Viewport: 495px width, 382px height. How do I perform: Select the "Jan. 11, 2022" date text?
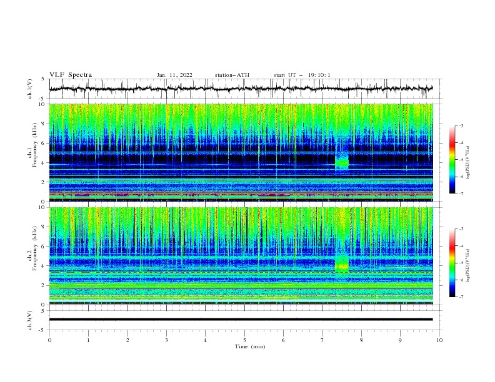(174, 75)
